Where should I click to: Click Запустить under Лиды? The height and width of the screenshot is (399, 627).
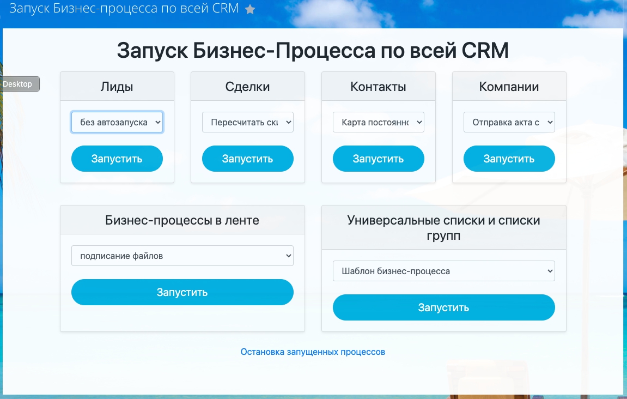117,159
